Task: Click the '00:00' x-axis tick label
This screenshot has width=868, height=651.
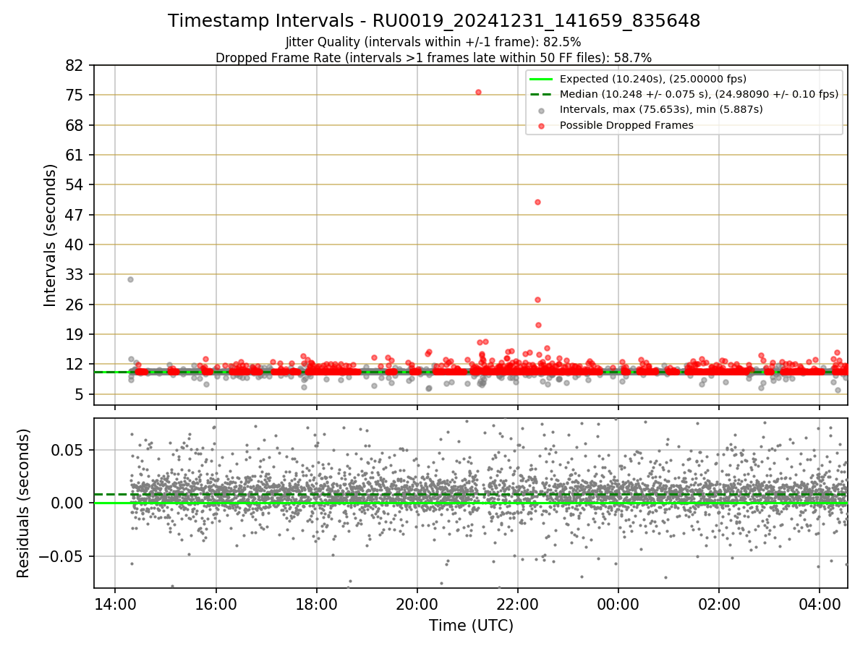Action: [x=618, y=603]
